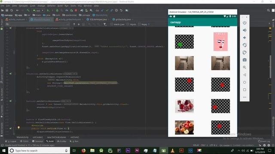Screen dimensions: 275x154
Task: Activate the emulator Zoom magnifier icon
Action: 244,67
